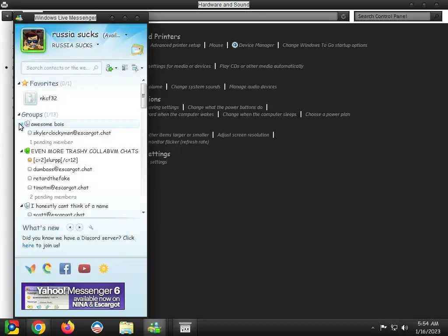Open the Add a contact dropdown arrow

pyautogui.click(x=116, y=68)
